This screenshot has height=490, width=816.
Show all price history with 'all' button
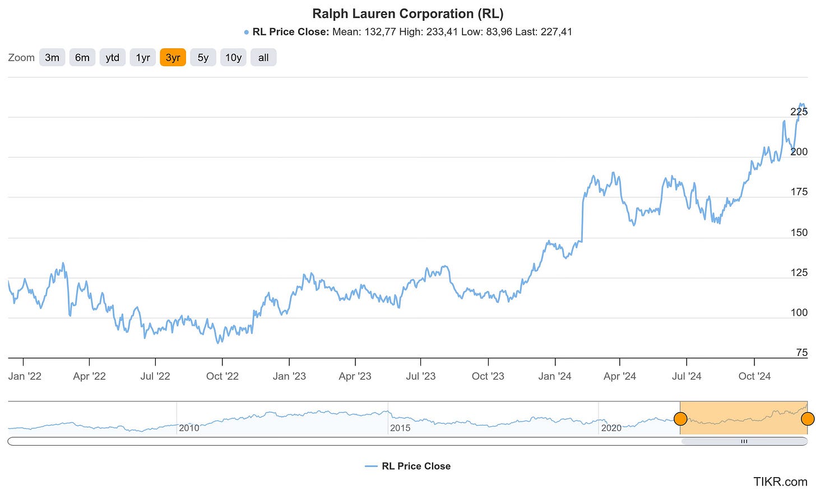(x=263, y=58)
